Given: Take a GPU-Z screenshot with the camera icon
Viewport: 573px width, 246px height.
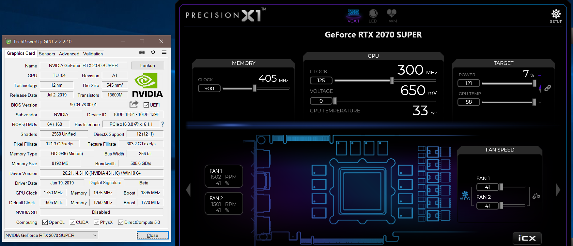Looking at the screenshot, I should (x=142, y=52).
